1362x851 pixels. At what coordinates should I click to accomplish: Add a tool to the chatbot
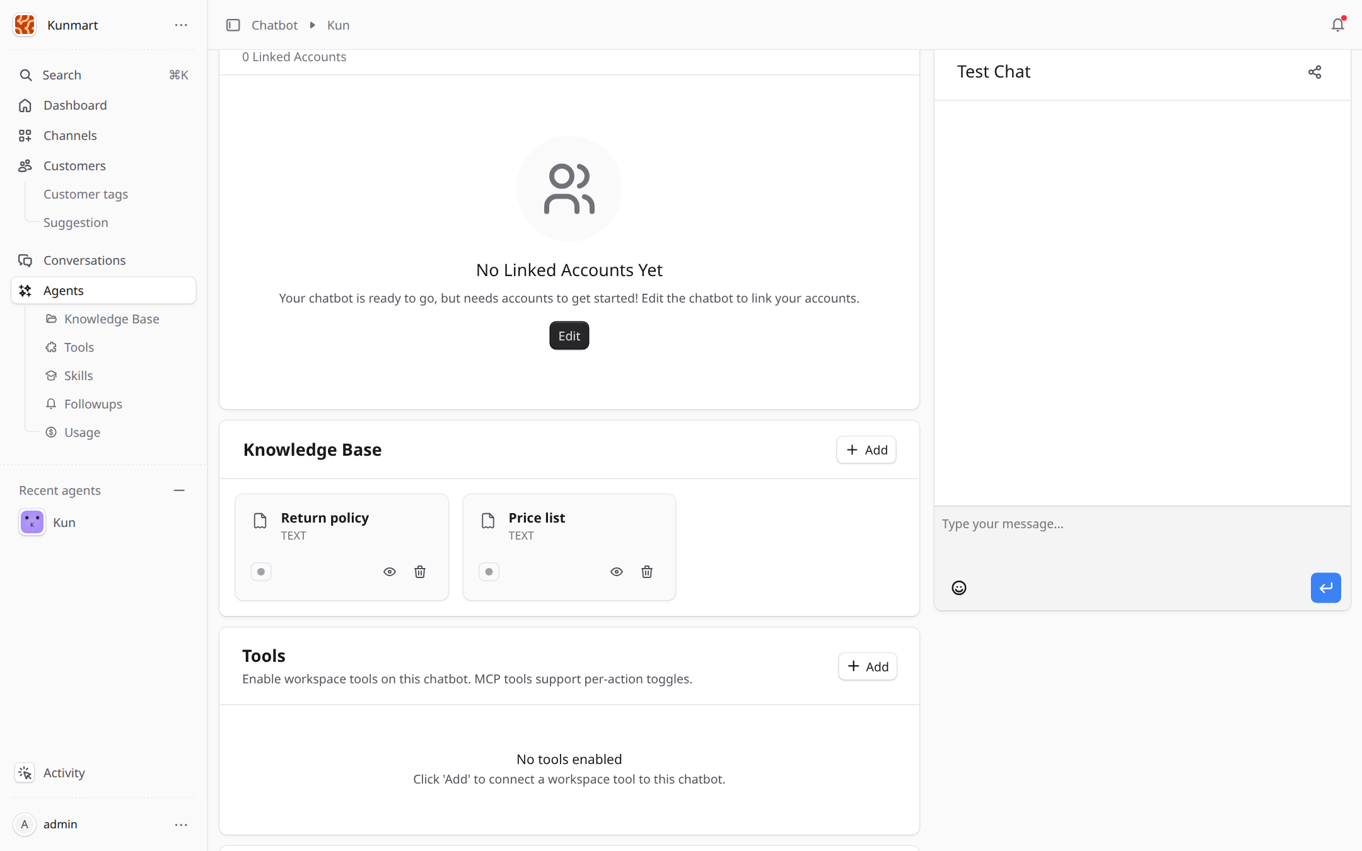(x=867, y=666)
